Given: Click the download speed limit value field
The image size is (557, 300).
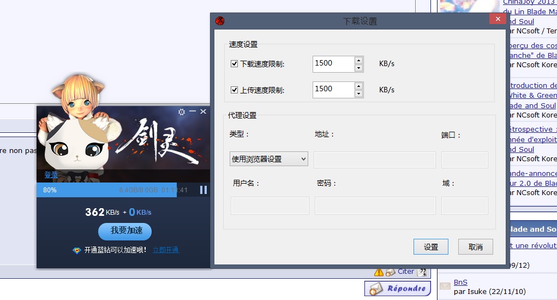Looking at the screenshot, I should click(333, 64).
